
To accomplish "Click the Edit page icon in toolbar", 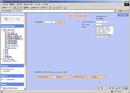I will (60, 8).
